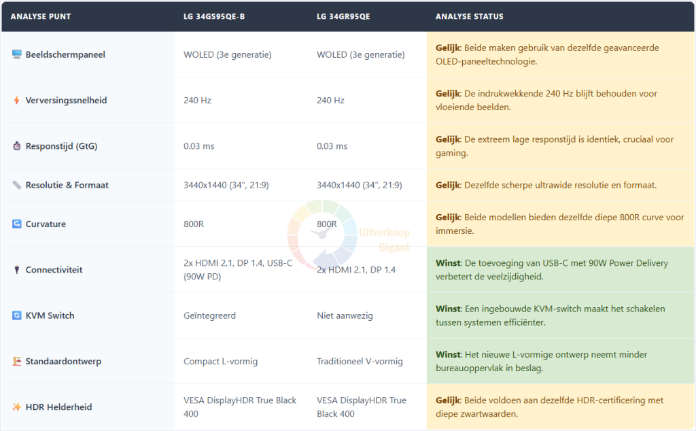Click the Connectiviteit row label

[x=54, y=269]
